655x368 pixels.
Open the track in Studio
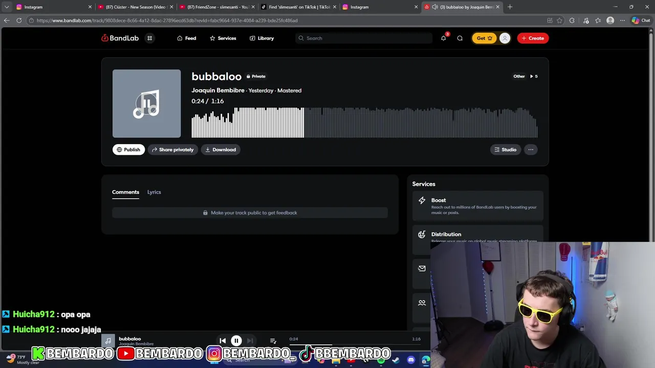505,150
